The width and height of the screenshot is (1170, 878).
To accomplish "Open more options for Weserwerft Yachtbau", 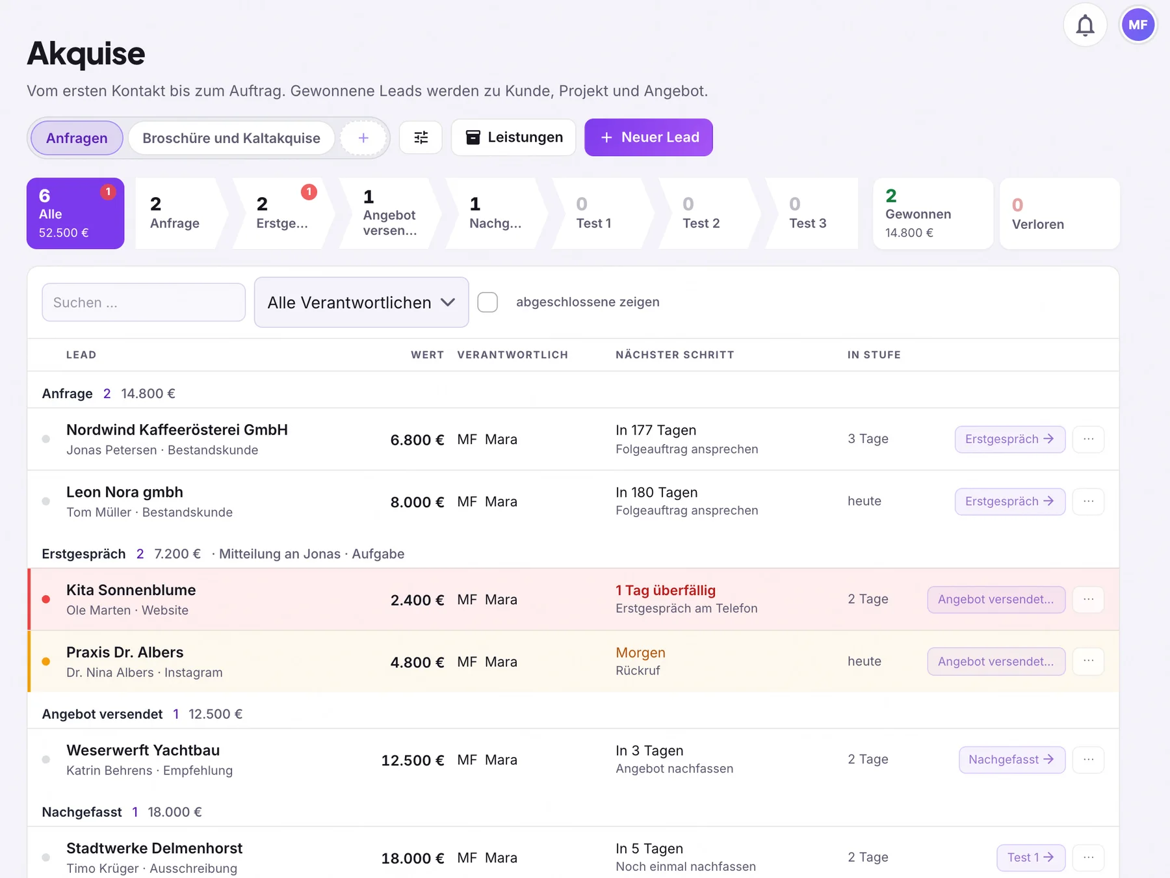I will click(x=1088, y=760).
